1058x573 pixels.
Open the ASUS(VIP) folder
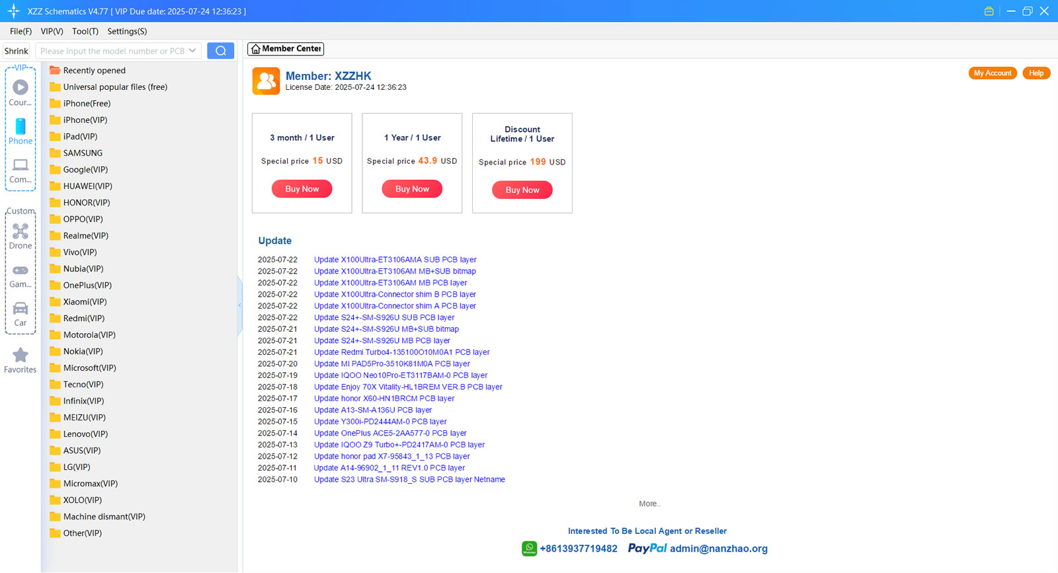(75, 451)
